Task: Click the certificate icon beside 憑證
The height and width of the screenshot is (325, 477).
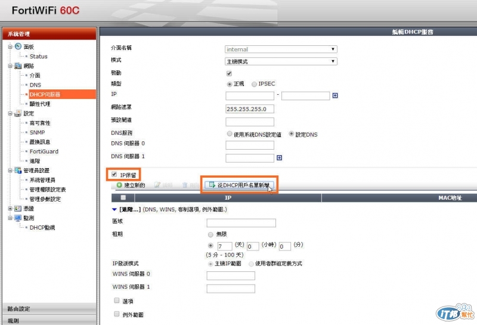Action: click(x=18, y=209)
